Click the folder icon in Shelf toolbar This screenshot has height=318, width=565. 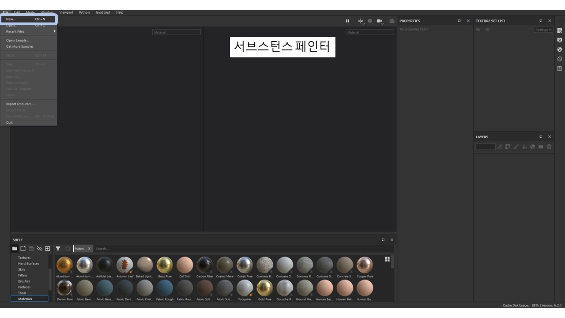tap(15, 249)
